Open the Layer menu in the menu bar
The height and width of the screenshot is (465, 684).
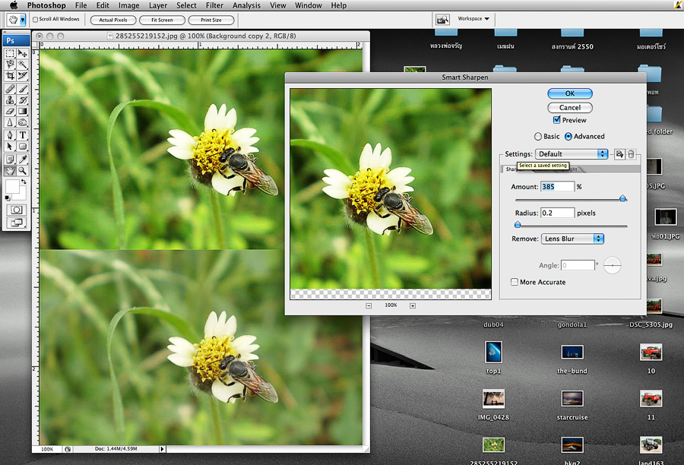point(158,5)
